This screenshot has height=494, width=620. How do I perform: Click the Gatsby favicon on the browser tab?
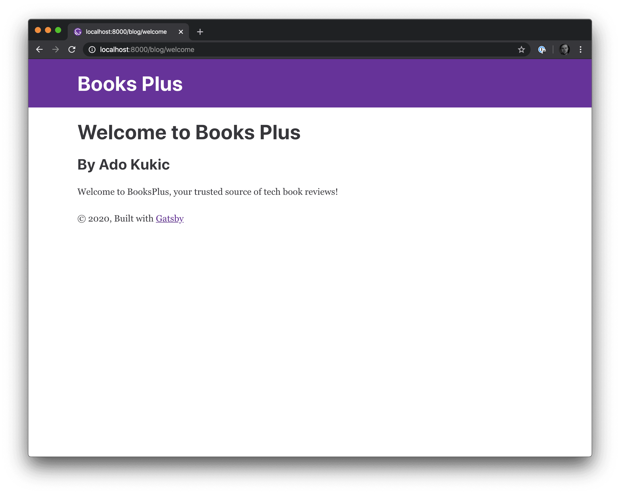[x=78, y=32]
